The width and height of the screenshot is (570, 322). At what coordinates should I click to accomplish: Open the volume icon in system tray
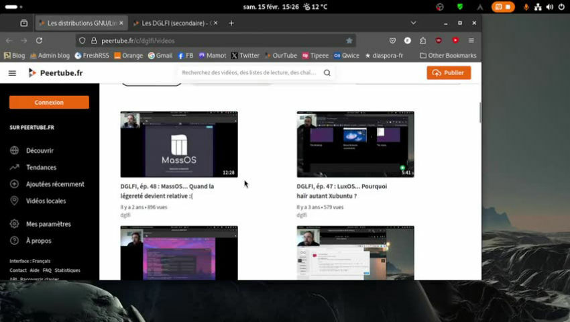click(x=550, y=7)
